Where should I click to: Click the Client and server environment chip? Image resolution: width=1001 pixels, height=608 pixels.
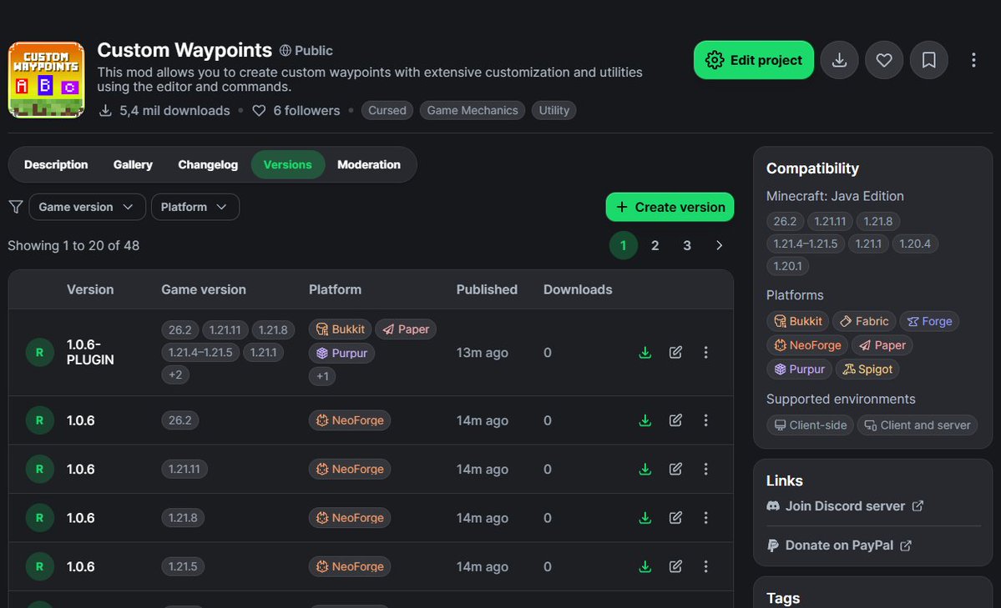918,425
